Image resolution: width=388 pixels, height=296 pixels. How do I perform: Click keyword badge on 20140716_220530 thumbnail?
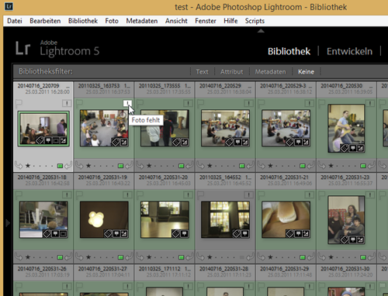click(x=345, y=148)
